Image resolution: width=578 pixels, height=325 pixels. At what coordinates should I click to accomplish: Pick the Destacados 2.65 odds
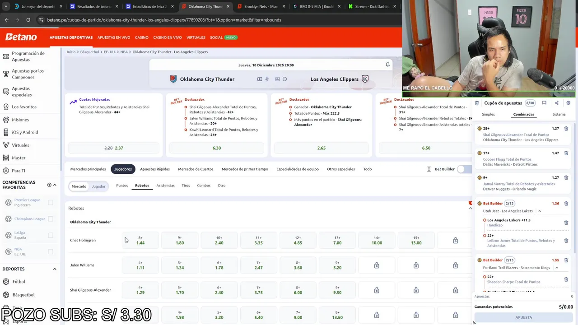[322, 148]
